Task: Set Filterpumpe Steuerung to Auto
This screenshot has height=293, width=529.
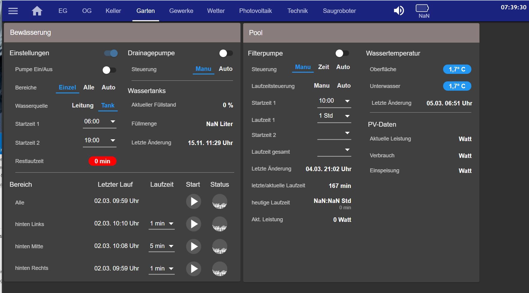Action: pos(343,67)
